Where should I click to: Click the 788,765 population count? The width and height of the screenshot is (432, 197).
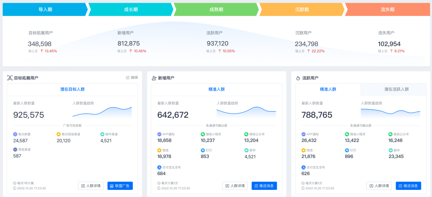(x=317, y=115)
